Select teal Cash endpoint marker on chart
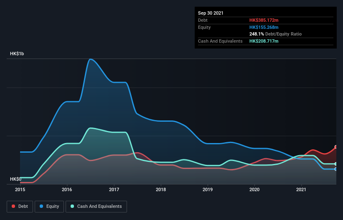The height and width of the screenshot is (220, 343). pos(336,164)
